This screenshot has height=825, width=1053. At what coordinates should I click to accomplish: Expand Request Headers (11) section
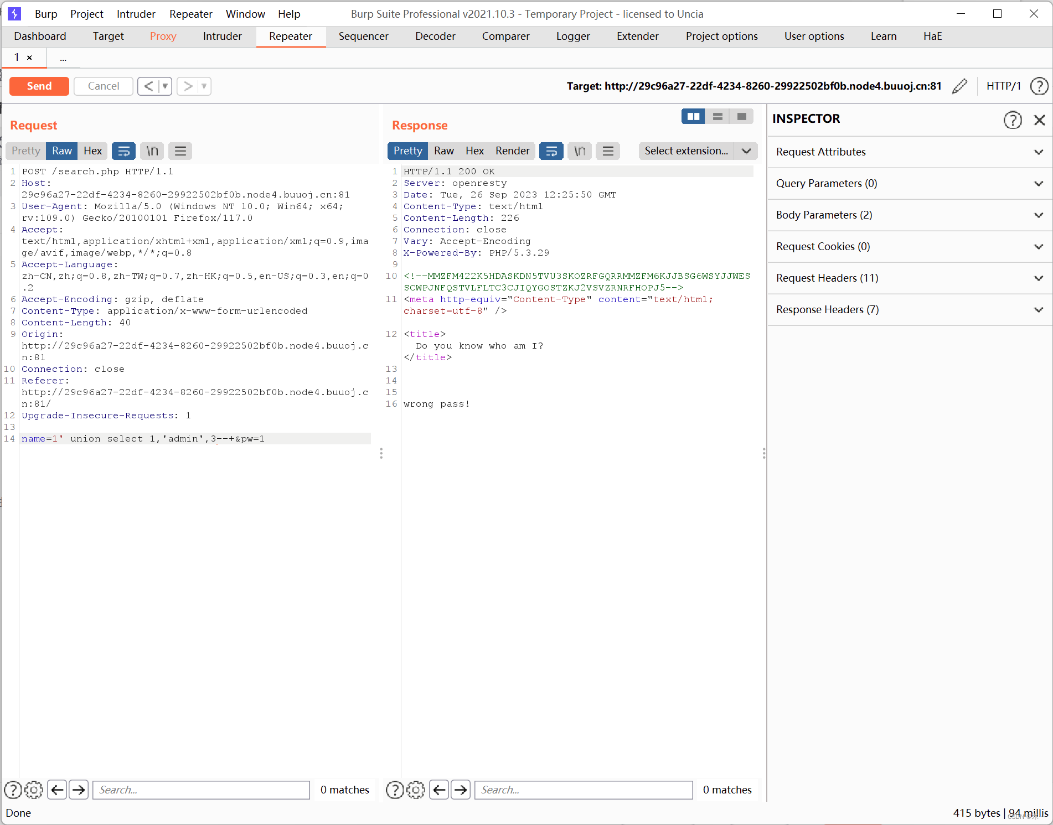pyautogui.click(x=910, y=278)
